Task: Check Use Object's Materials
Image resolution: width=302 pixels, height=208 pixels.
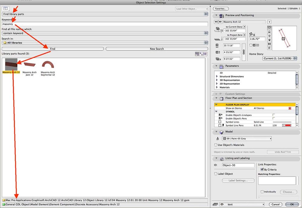Action: coord(216,145)
